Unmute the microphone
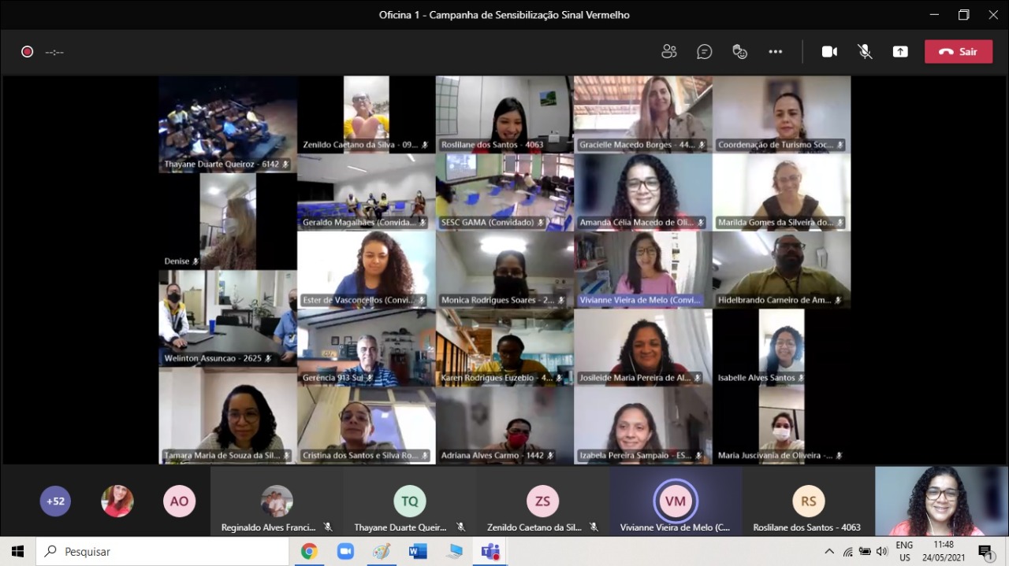 click(x=865, y=52)
